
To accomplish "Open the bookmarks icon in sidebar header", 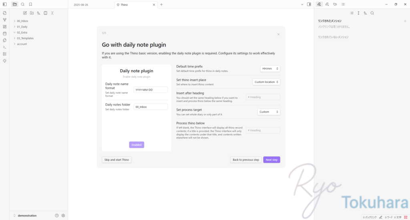I will [x=30, y=4].
